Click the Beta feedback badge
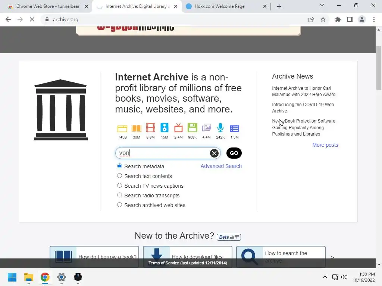This screenshot has width=382, height=286. [x=229, y=237]
